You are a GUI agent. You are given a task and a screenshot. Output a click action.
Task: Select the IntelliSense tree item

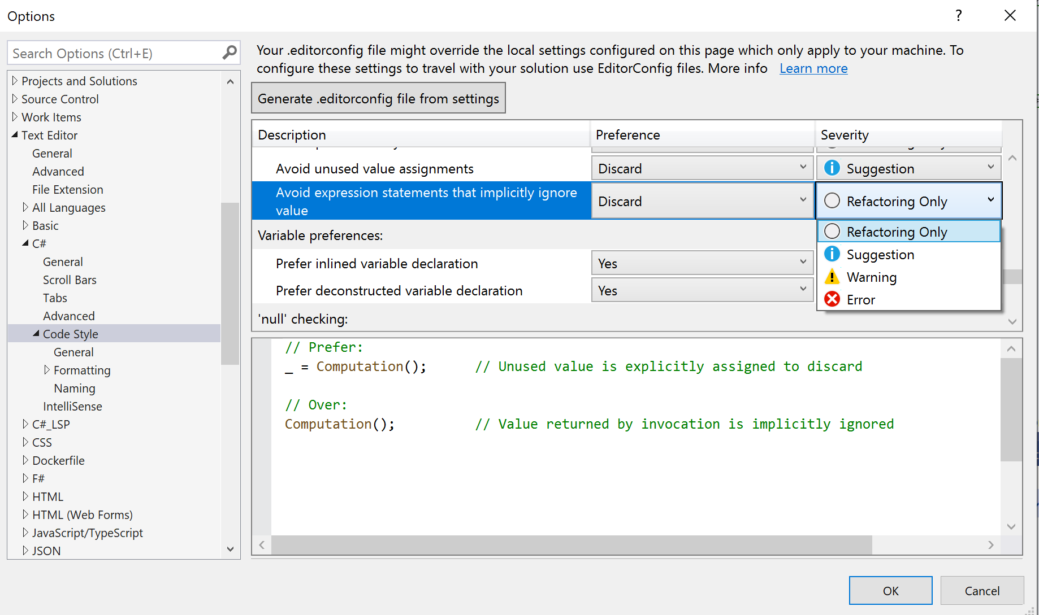72,406
